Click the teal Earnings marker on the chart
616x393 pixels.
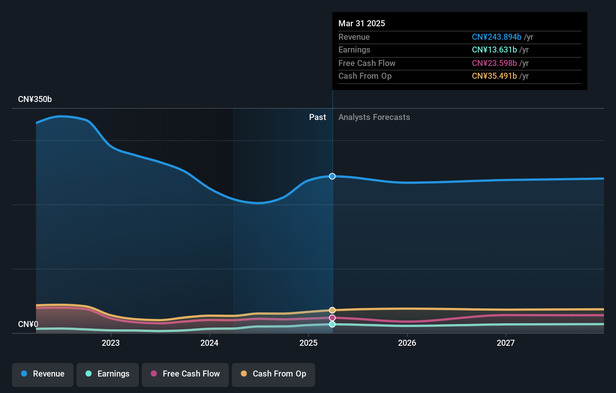click(x=332, y=324)
